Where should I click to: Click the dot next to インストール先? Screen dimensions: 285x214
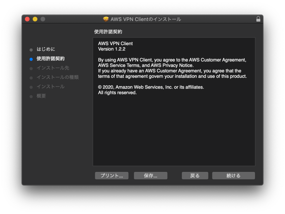coord(31,68)
